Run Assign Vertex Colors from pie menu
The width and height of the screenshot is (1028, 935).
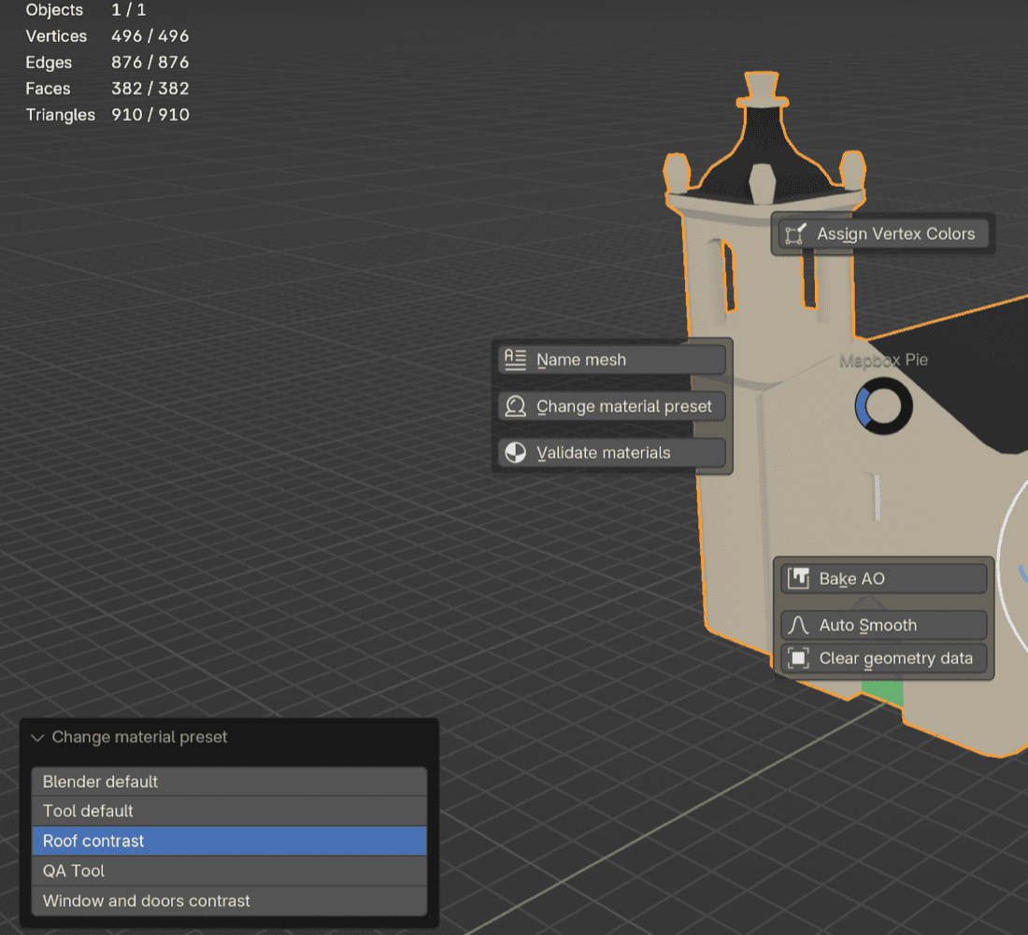pos(883,234)
